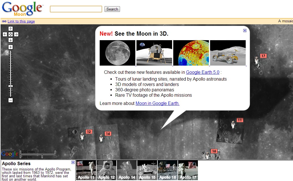Click the pan right arrow control

click(16, 34)
